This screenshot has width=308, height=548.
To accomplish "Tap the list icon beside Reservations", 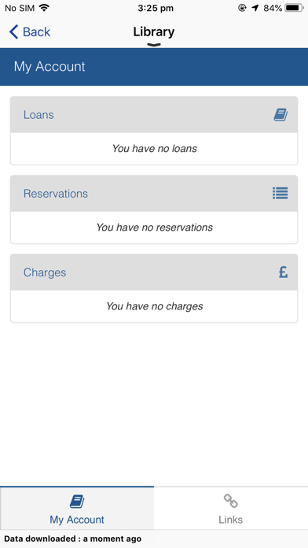I will tap(280, 193).
